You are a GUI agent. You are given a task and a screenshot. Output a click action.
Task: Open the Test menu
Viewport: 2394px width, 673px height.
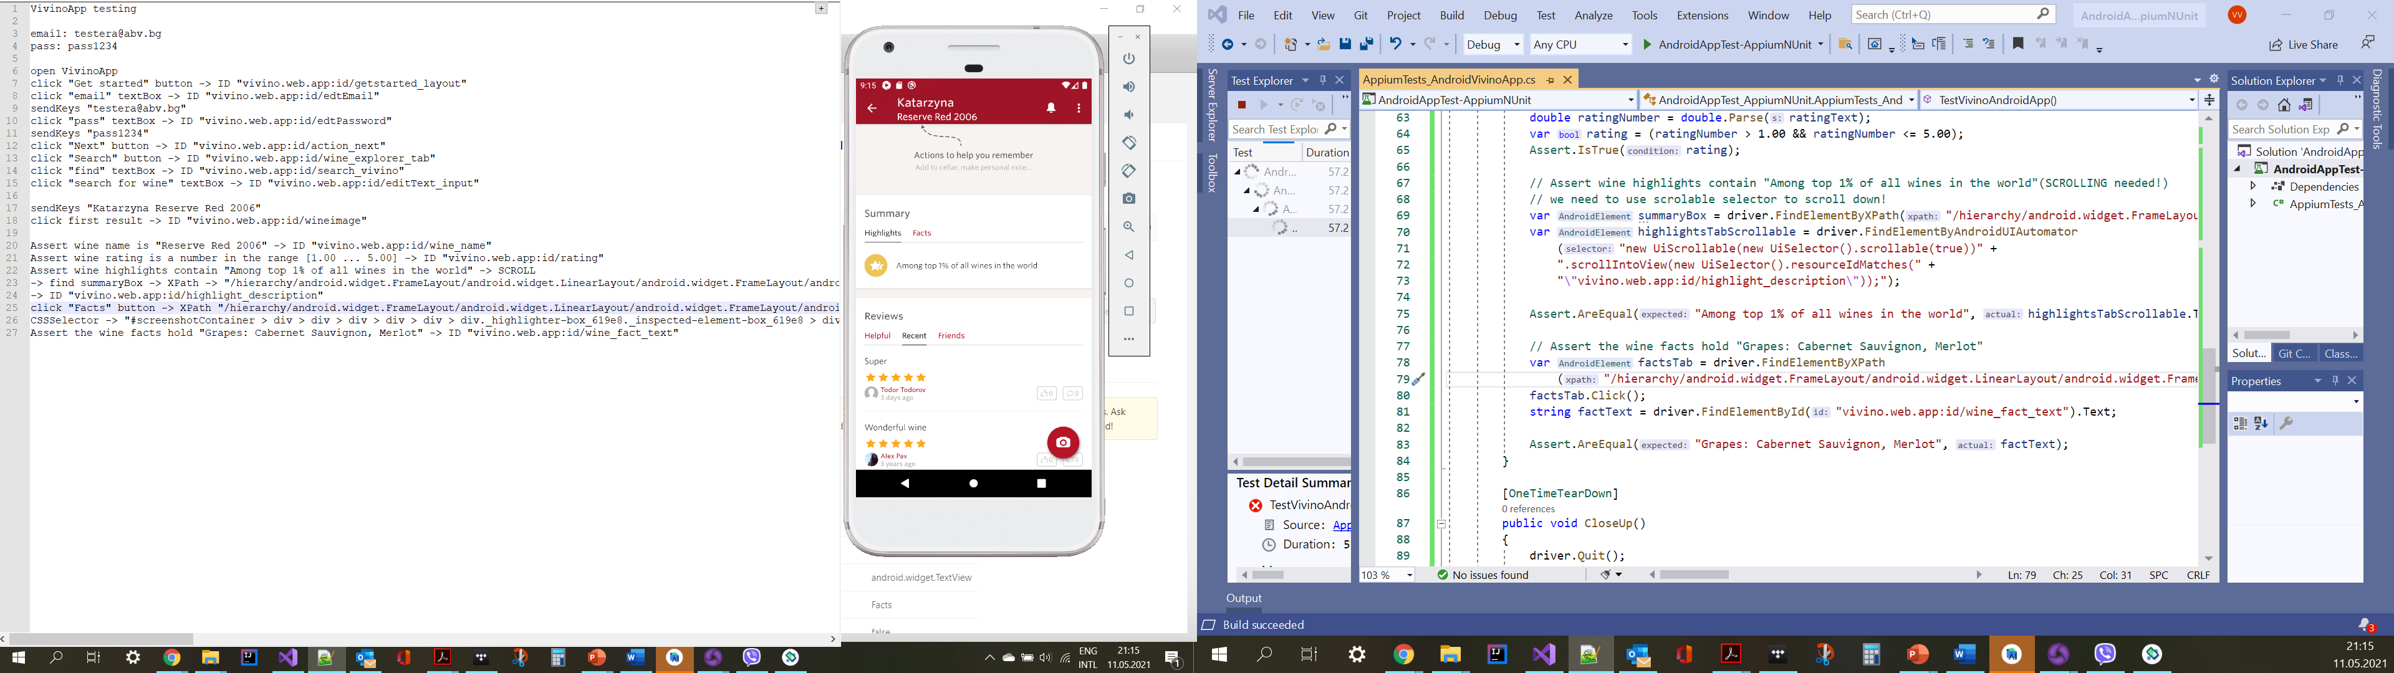point(1546,15)
